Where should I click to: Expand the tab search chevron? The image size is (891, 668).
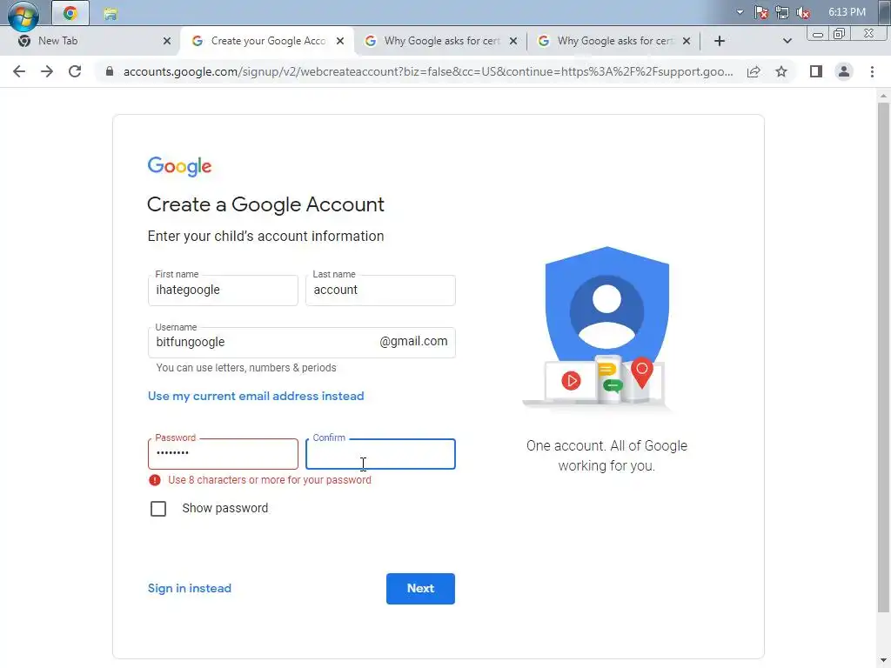pos(787,41)
